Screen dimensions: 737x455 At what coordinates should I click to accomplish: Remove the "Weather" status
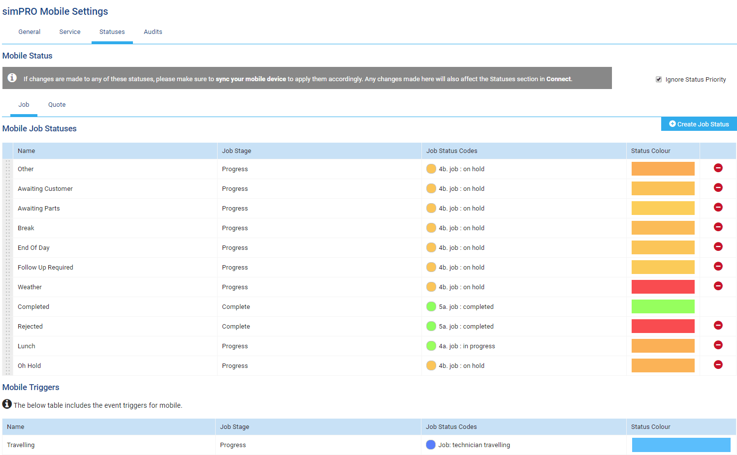pos(718,286)
